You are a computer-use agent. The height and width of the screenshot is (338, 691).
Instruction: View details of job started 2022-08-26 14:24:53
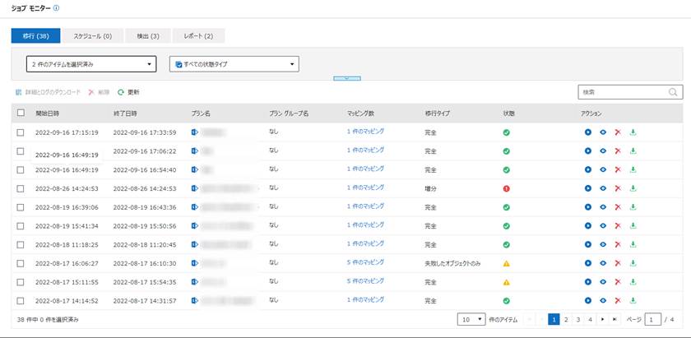coord(603,188)
